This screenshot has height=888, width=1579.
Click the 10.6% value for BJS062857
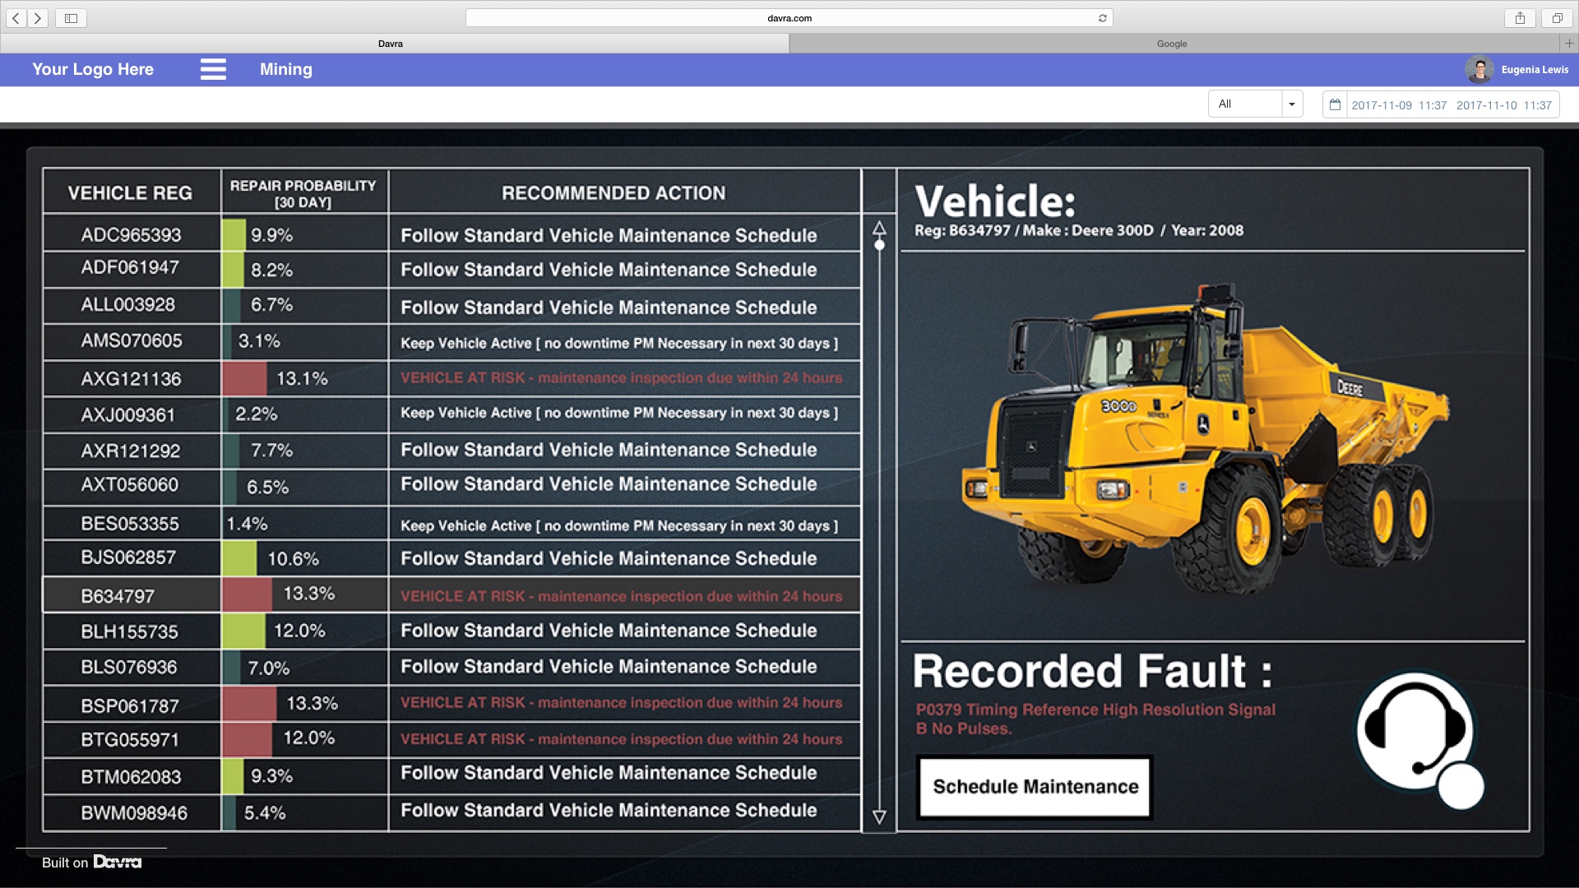point(294,559)
